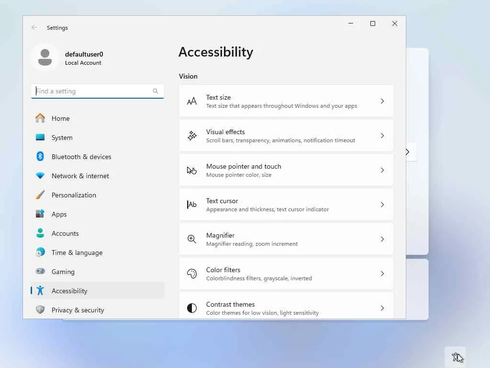Open Home settings page
The height and width of the screenshot is (368, 490).
coord(98,118)
